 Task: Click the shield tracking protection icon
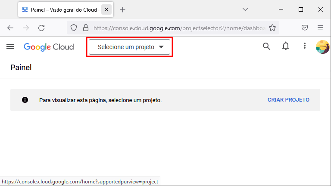74,28
